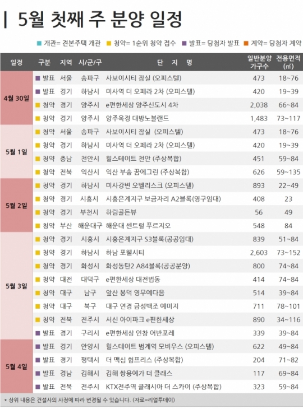Click the 전용면적 column header
Viewport: 303px width, 409px height.
(288, 62)
